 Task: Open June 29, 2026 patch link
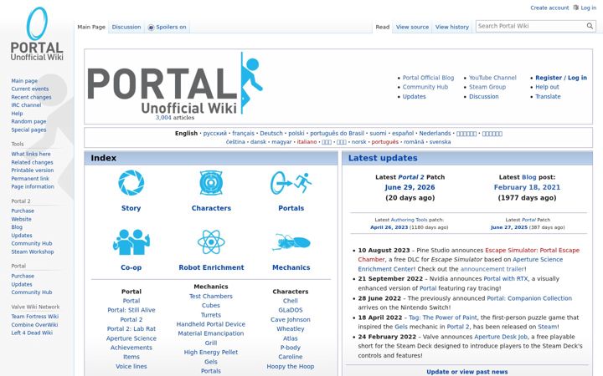pyautogui.click(x=410, y=187)
